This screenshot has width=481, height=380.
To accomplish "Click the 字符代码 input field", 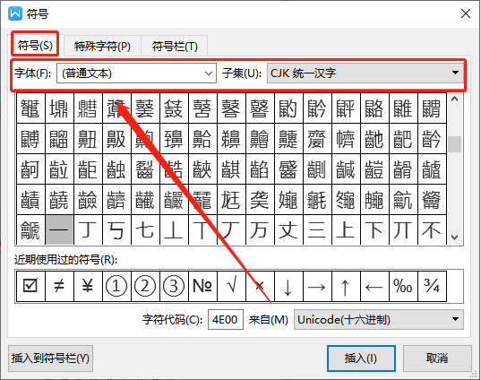I will 226,320.
